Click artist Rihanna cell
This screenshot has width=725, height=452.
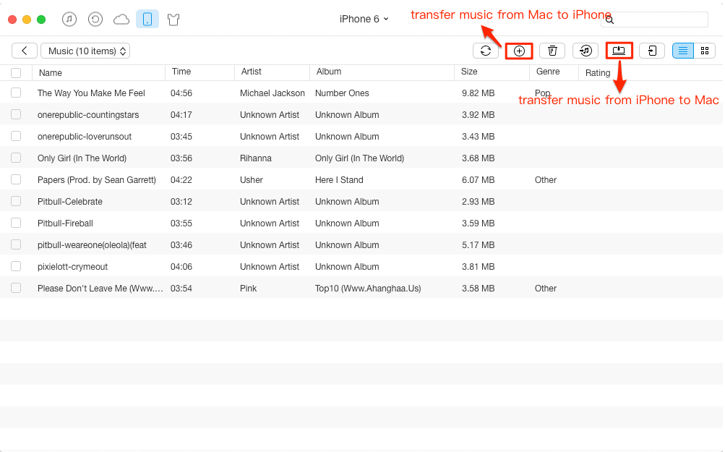click(256, 158)
